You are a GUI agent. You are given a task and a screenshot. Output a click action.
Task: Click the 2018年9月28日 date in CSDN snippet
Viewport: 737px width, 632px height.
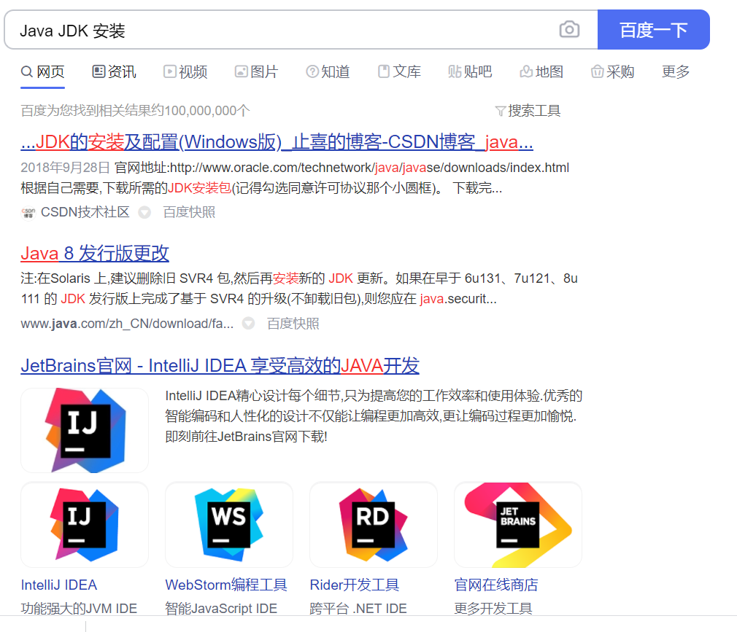66,168
